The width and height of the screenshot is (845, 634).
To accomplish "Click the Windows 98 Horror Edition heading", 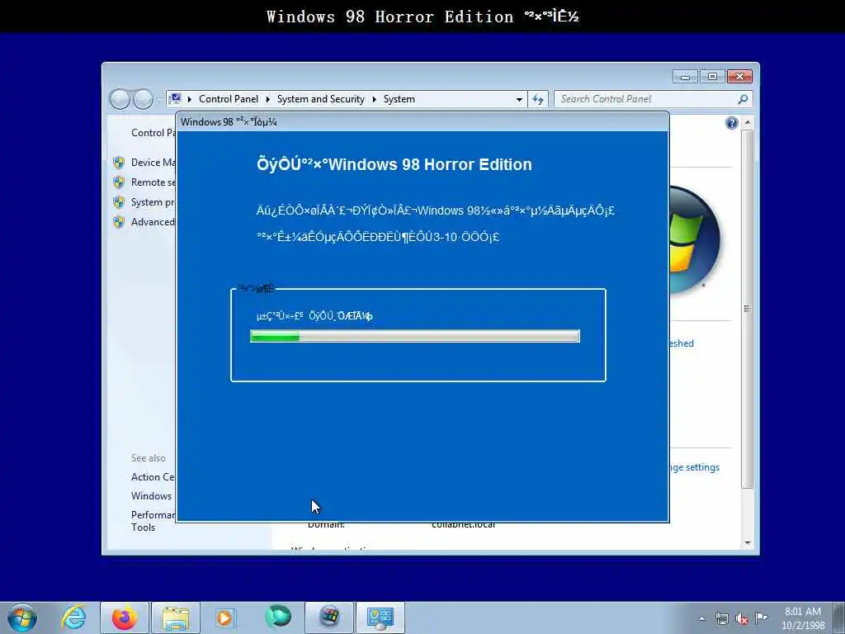I will pyautogui.click(x=394, y=164).
